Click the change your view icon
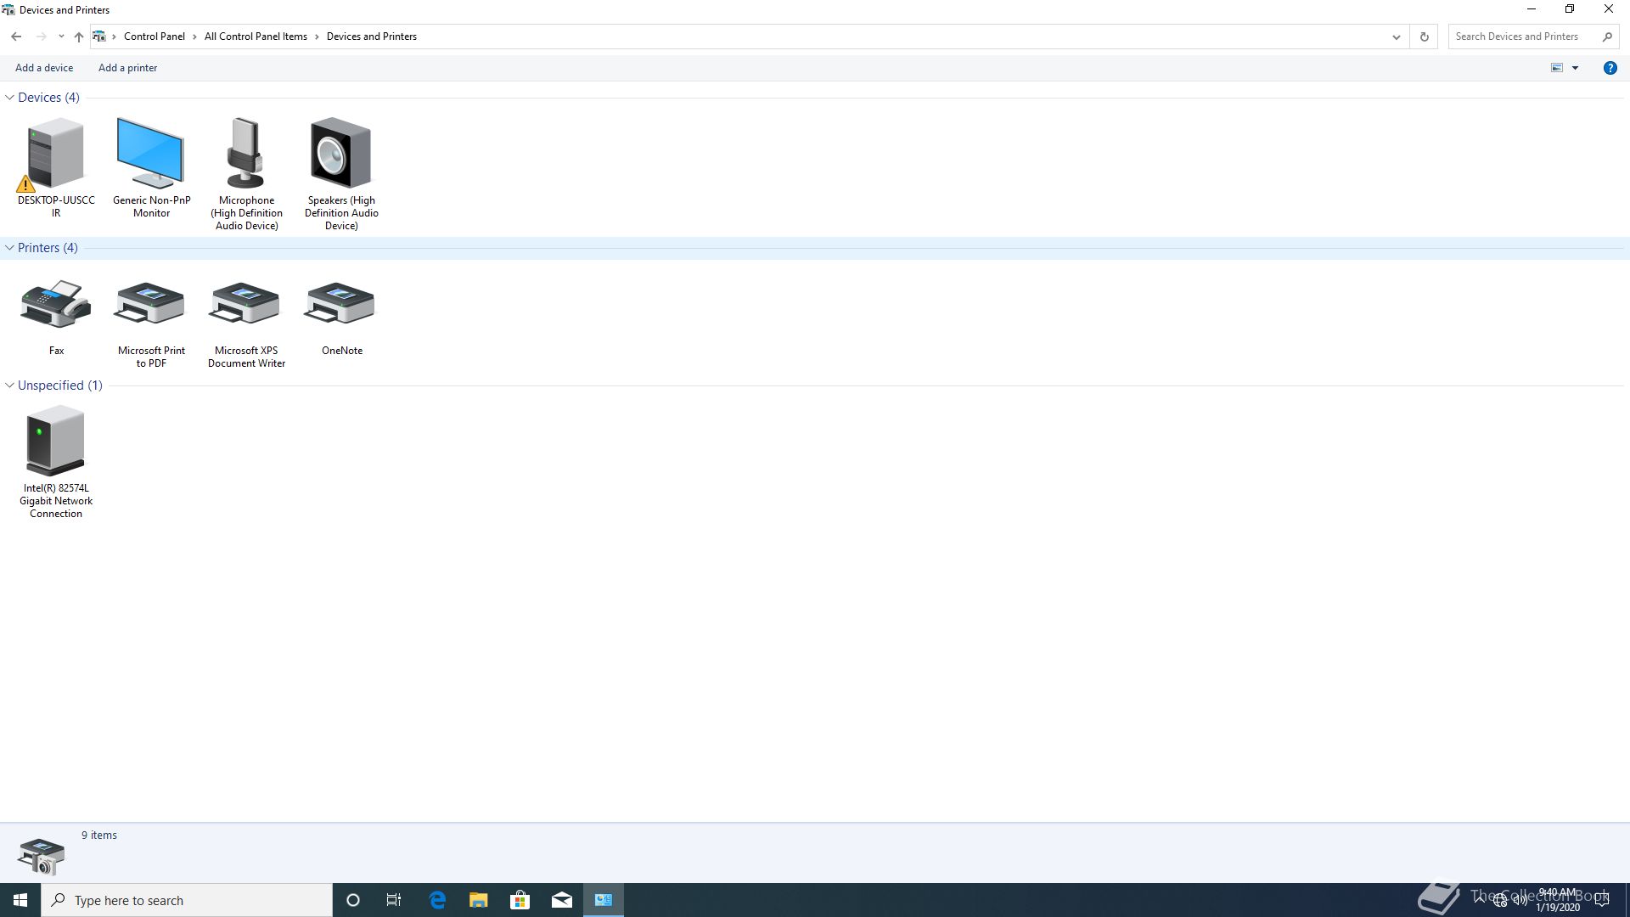This screenshot has height=917, width=1630. pos(1557,68)
